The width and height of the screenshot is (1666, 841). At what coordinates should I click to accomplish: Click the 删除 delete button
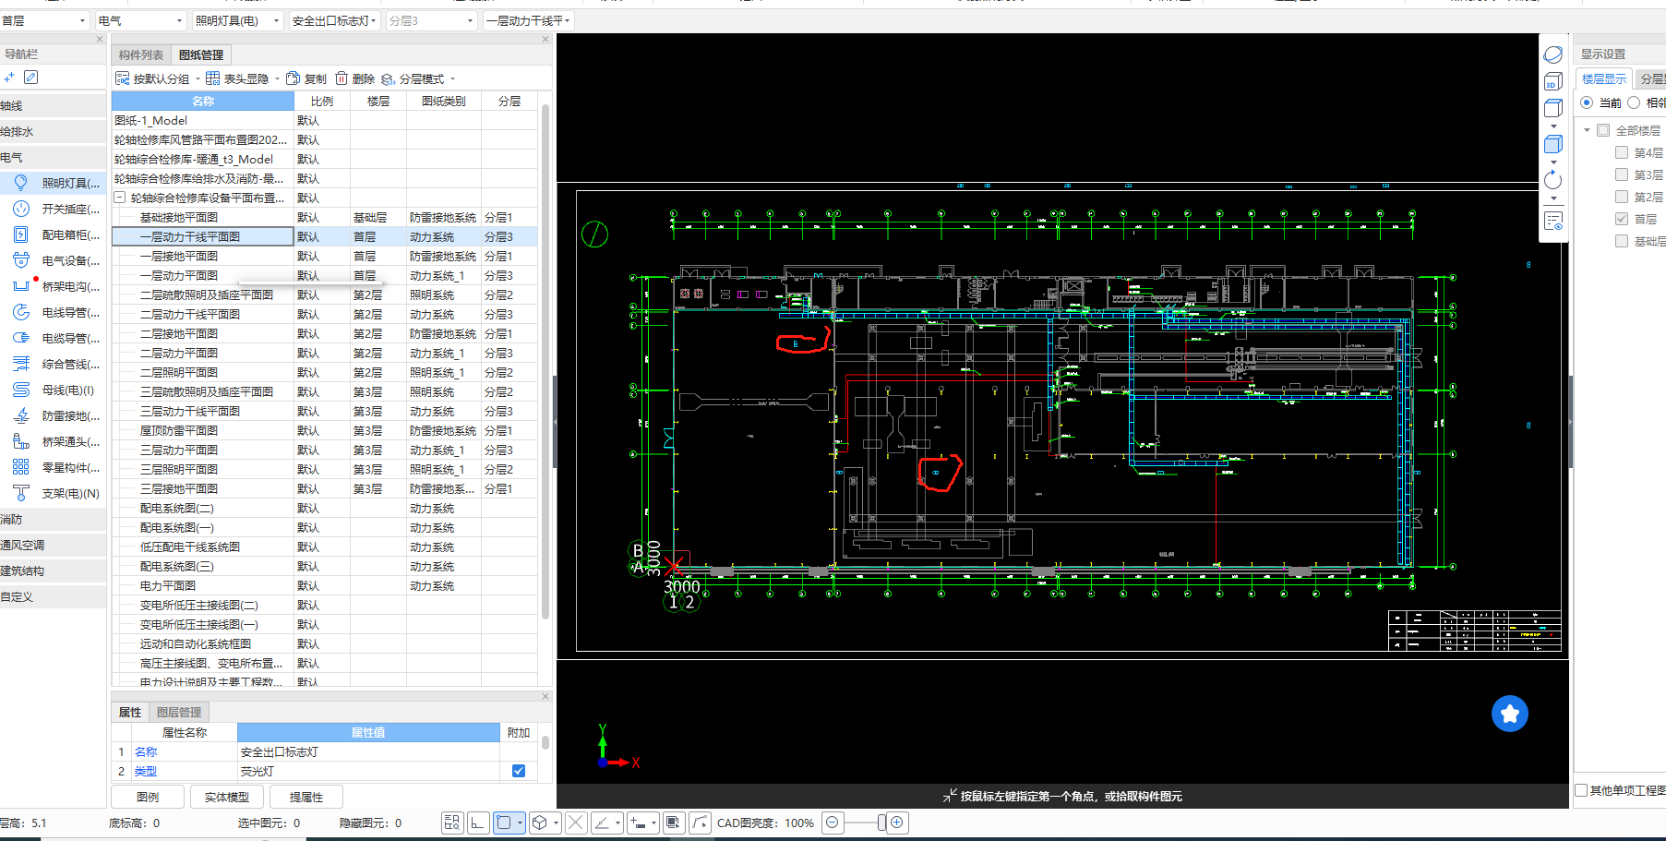[x=355, y=78]
